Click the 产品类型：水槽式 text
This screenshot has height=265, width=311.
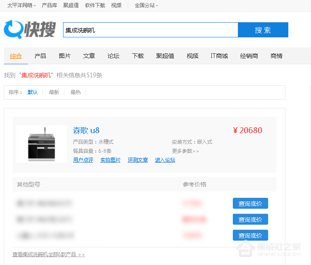click(93, 142)
